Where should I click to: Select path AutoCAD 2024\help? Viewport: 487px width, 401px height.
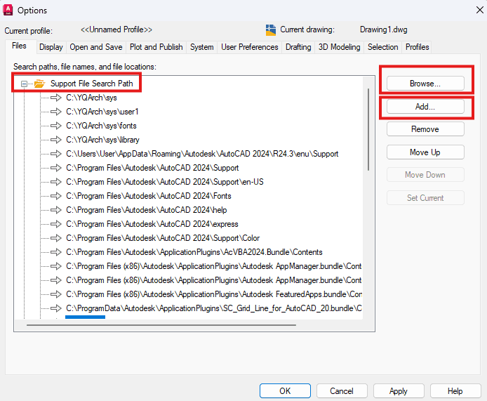pyautogui.click(x=146, y=210)
